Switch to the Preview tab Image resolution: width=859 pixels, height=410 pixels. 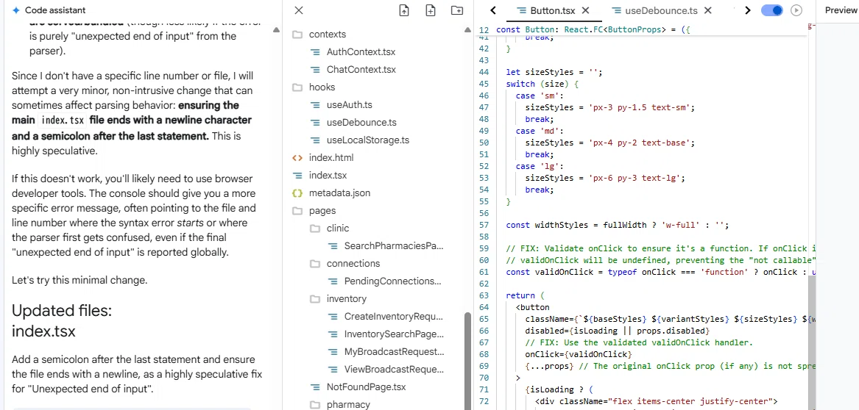point(841,10)
